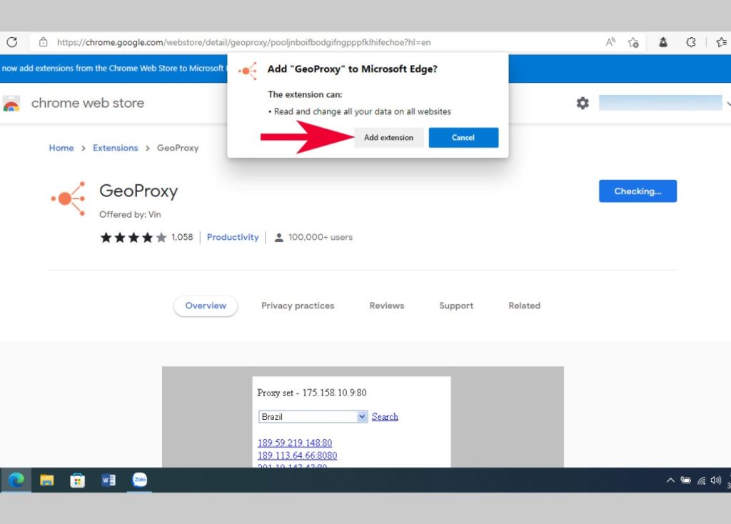Click the Checking... button
The height and width of the screenshot is (524, 731).
(x=637, y=191)
